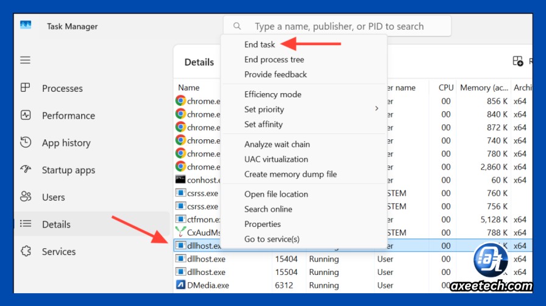Select the DMedia.exe row name

tap(208, 285)
